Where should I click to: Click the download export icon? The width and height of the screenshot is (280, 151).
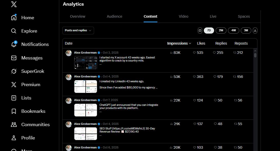tap(255, 31)
